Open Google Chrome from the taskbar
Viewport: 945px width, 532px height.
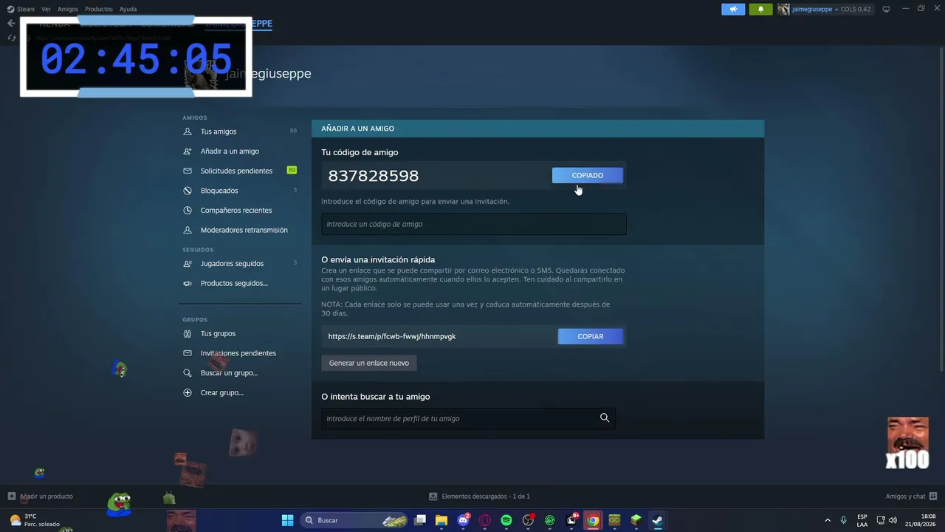point(593,520)
